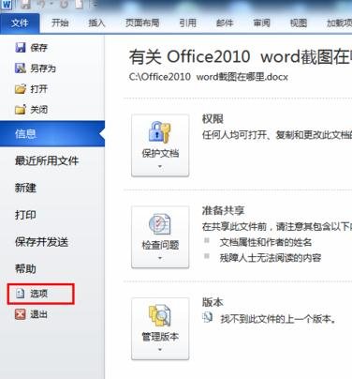Viewport: 352px width, 379px height.
Task: Click the 打开 text label
Action: pos(38,89)
